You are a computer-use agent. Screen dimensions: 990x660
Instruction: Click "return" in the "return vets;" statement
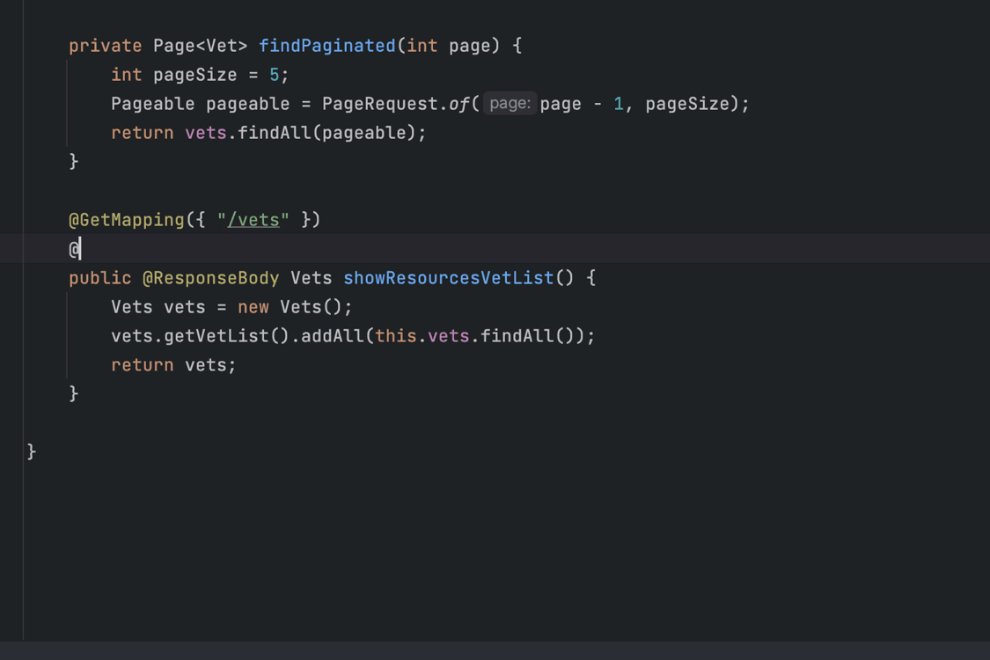tap(142, 365)
